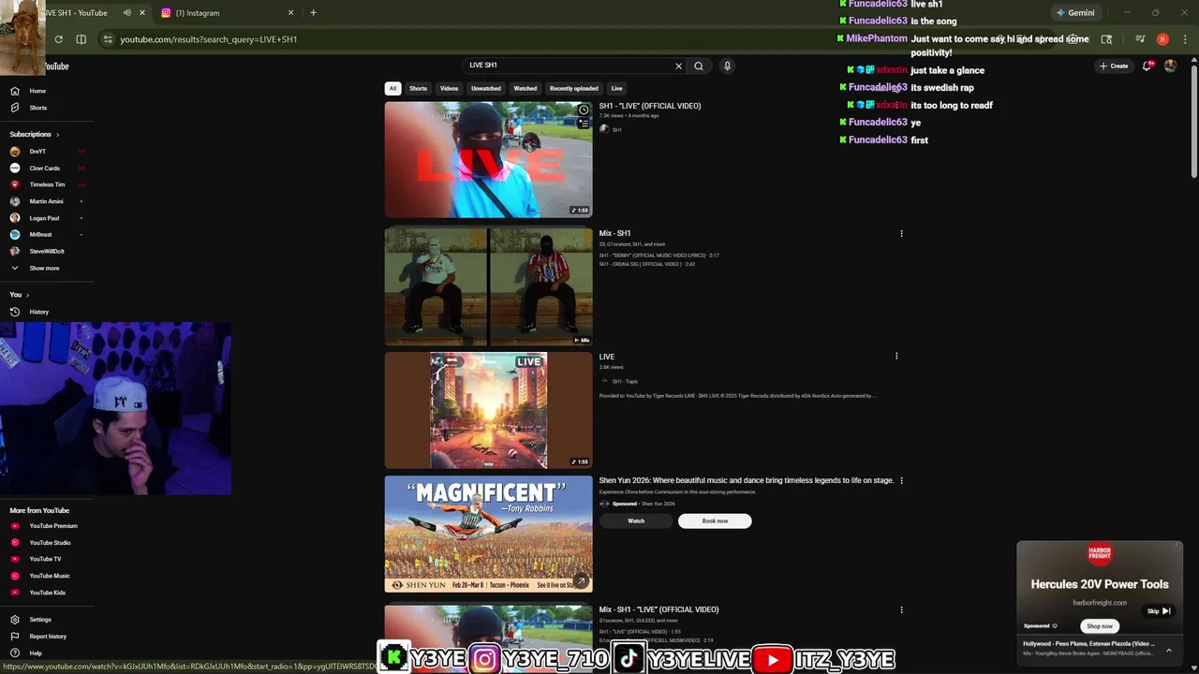The width and height of the screenshot is (1199, 674).
Task: Open the SH1 - Topic channel link
Action: [625, 381]
